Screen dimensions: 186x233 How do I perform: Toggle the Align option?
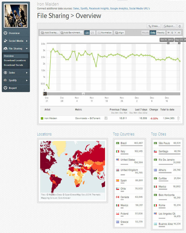tap(120, 33)
